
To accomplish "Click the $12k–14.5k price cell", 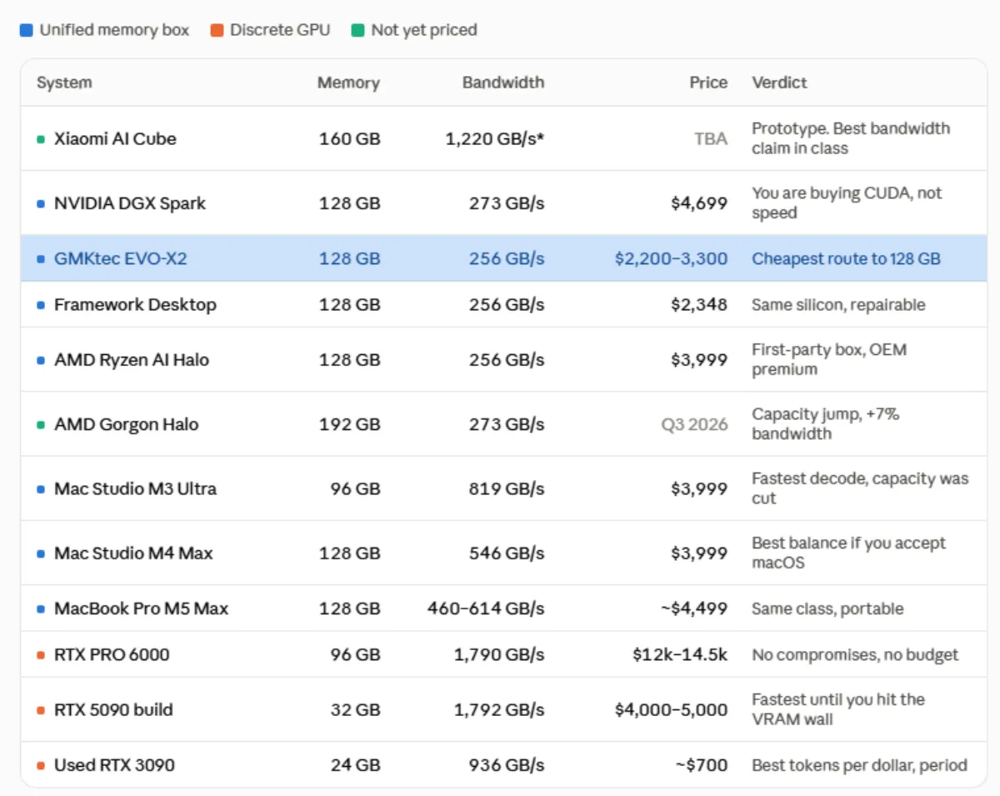I will [680, 655].
